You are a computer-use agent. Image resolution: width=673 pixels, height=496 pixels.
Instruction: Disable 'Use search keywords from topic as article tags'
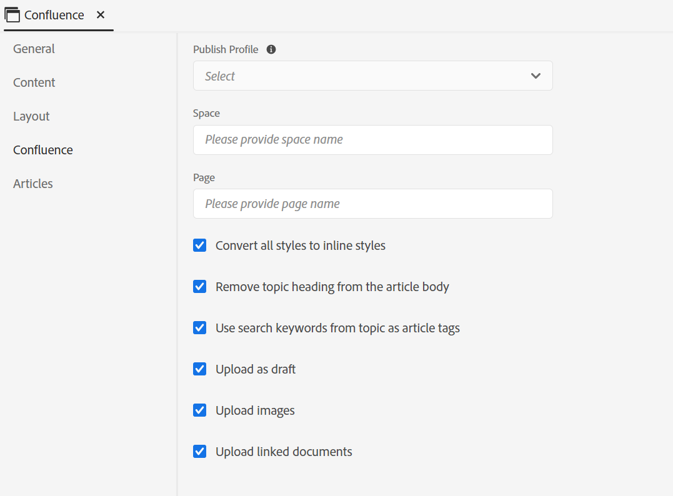[x=199, y=327]
